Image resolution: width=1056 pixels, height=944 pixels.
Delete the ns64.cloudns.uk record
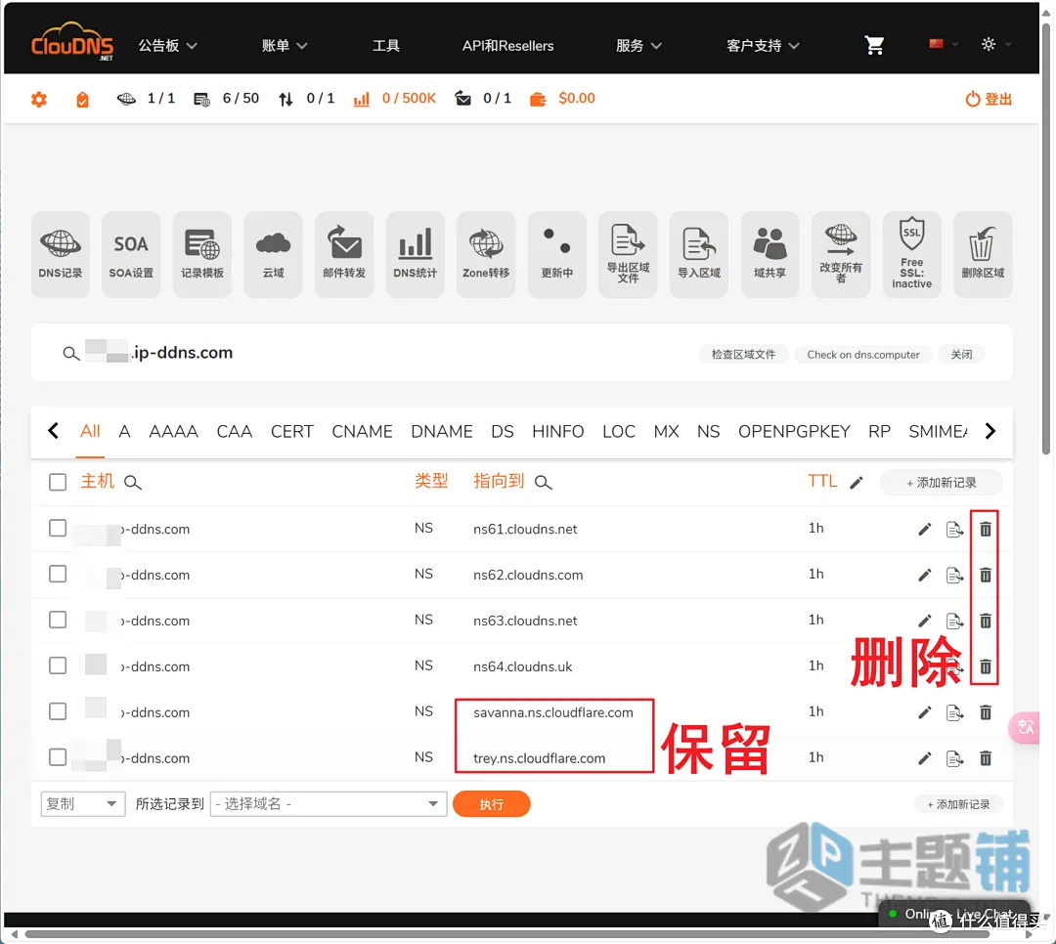(986, 666)
